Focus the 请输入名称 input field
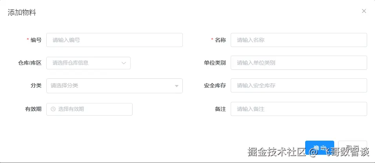This screenshot has height=163, width=375. tap(299, 40)
